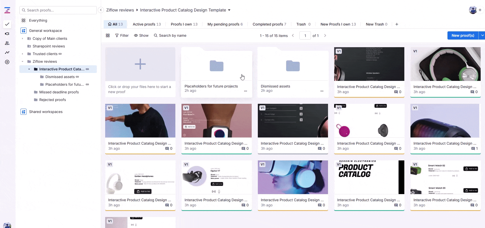
Task: Click Search by name
Action: pyautogui.click(x=170, y=35)
